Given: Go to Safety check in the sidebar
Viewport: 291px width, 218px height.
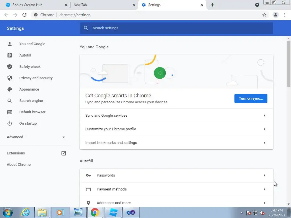Looking at the screenshot, I should pyautogui.click(x=30, y=66).
